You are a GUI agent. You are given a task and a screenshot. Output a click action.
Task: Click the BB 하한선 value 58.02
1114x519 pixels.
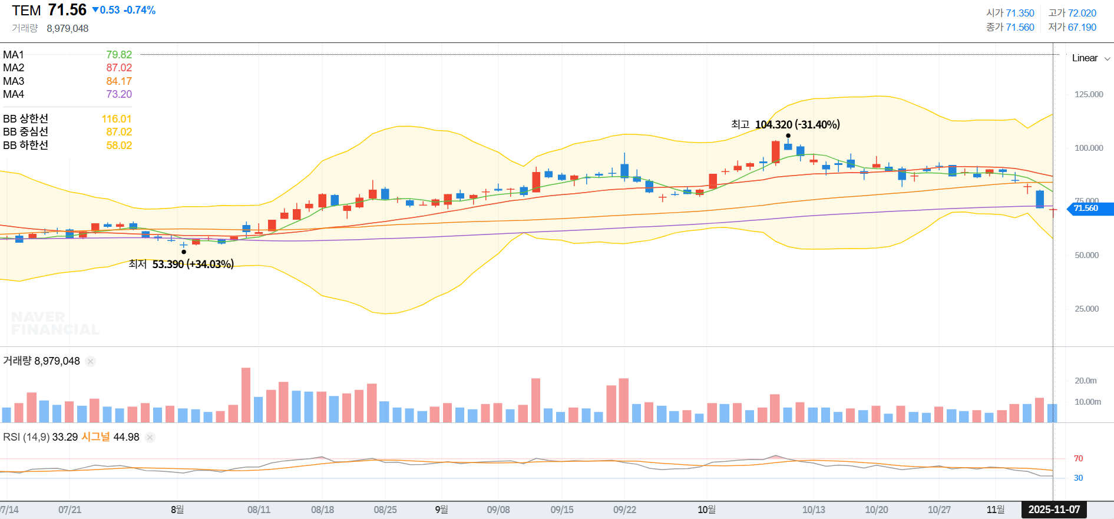tap(119, 146)
